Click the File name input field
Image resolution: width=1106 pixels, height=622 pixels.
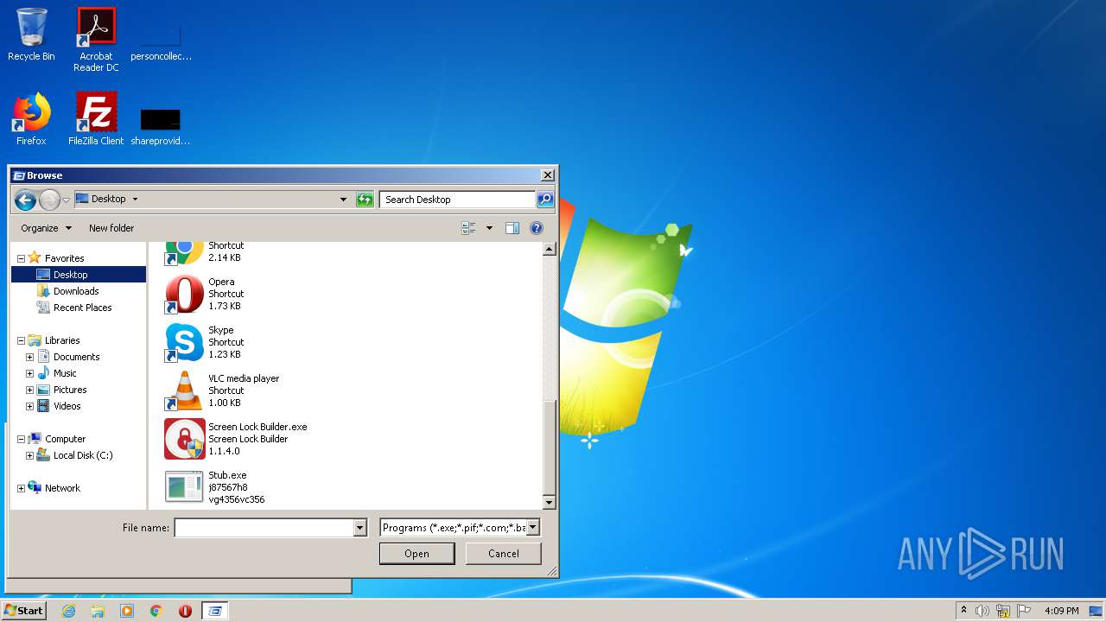[264, 528]
